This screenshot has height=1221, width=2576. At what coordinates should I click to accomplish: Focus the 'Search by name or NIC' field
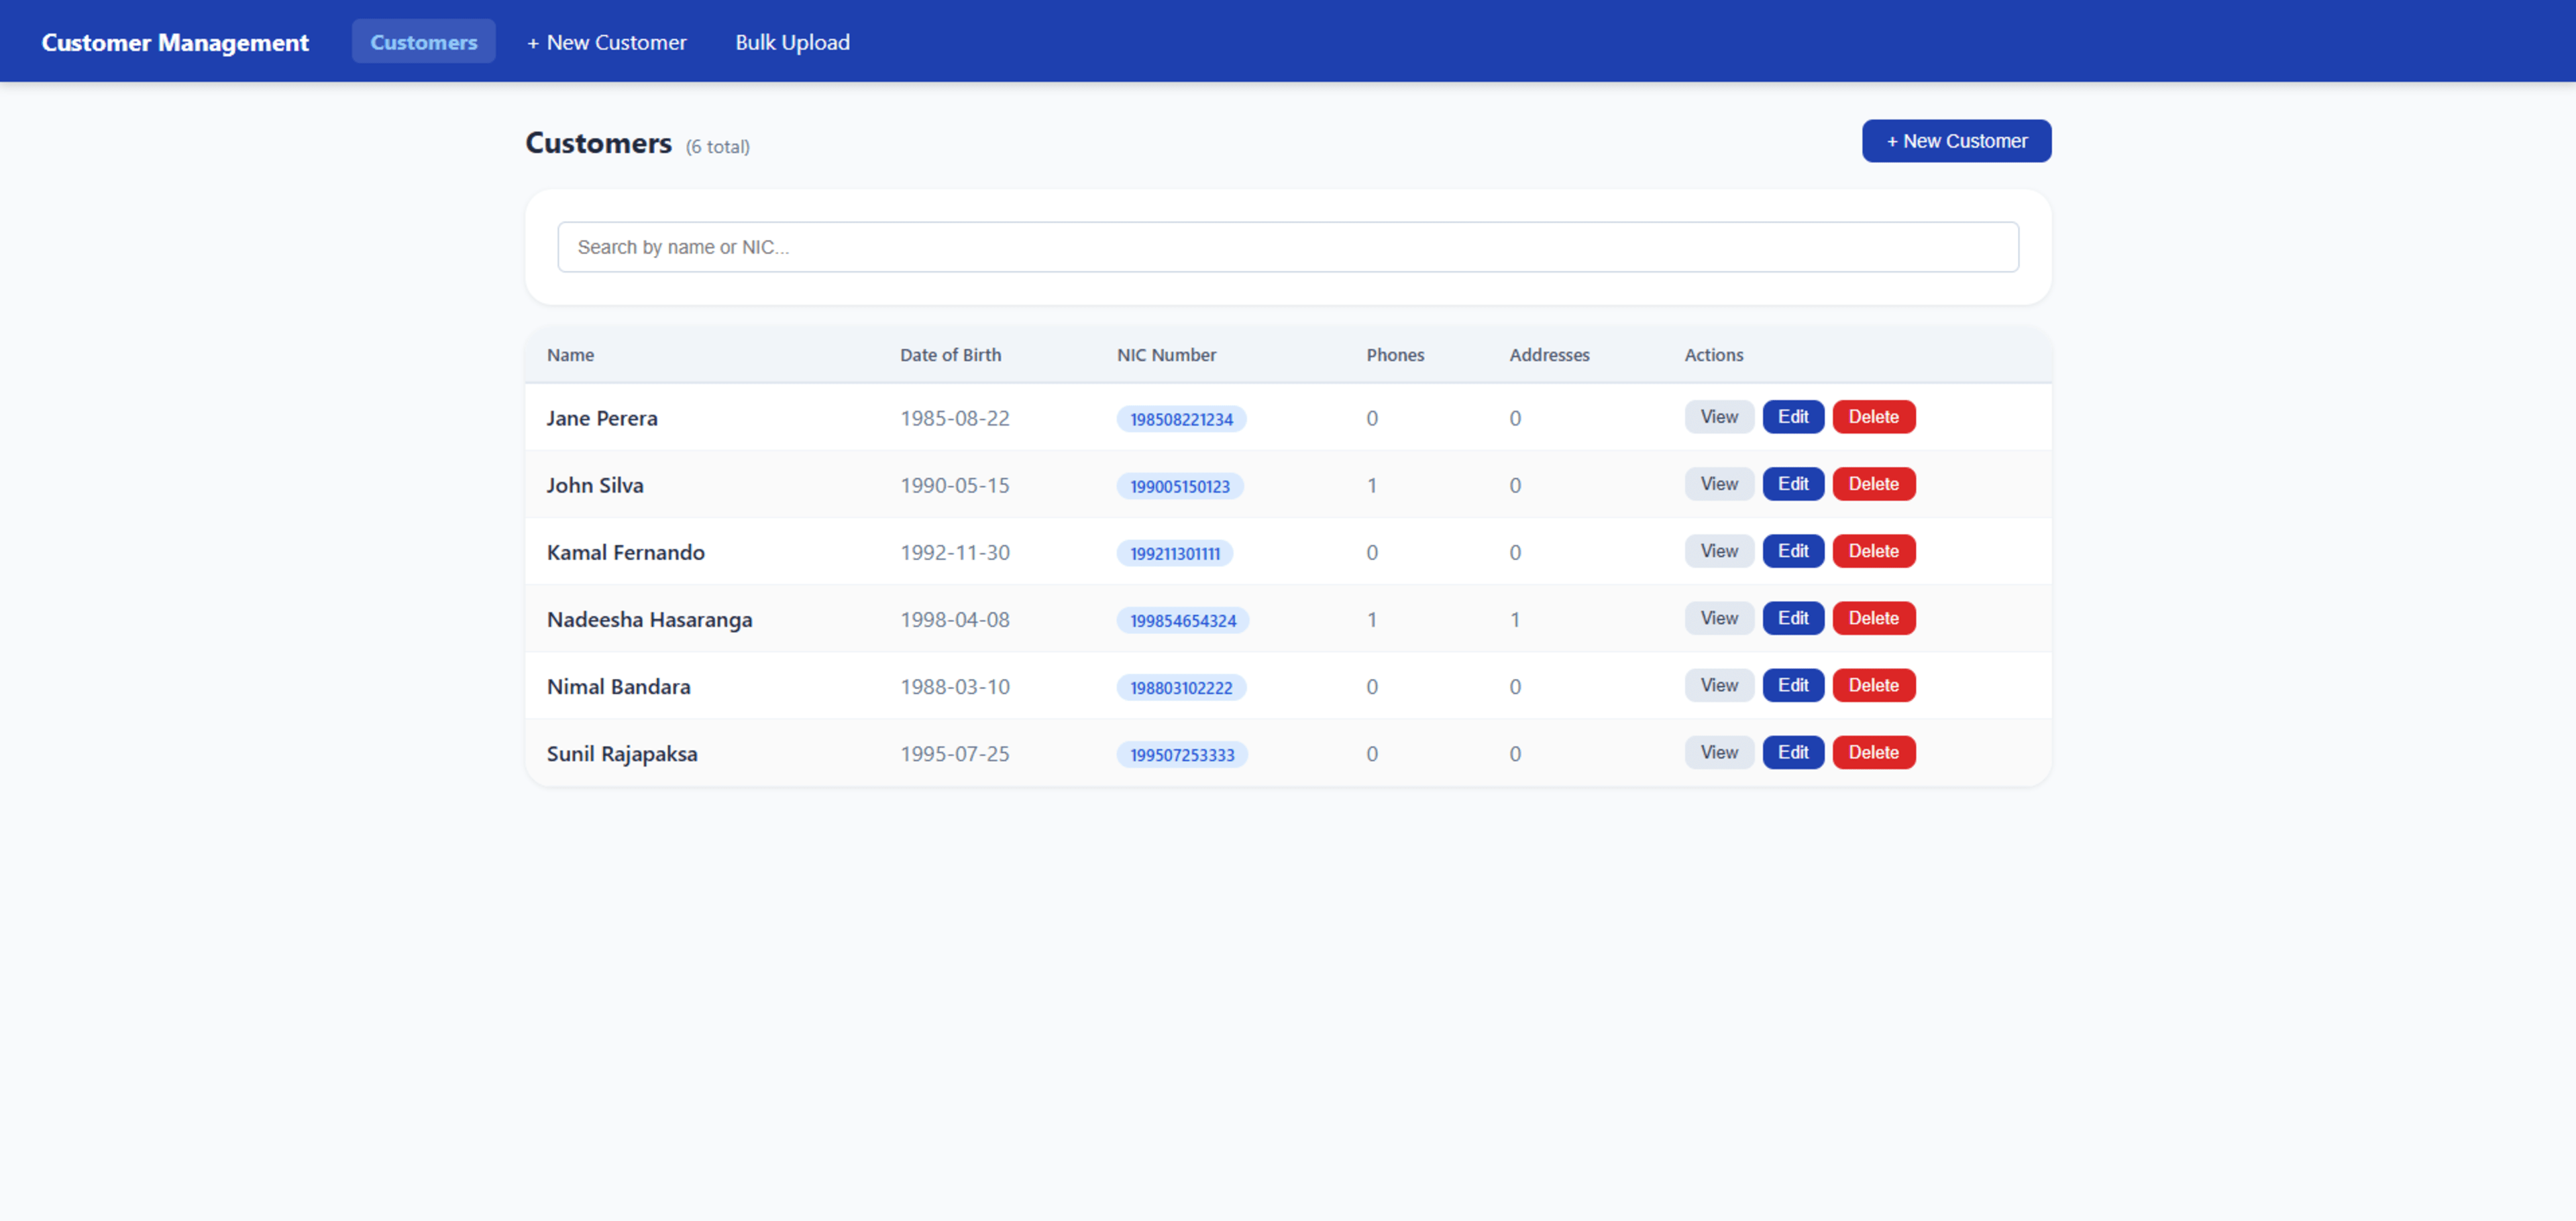[1288, 247]
